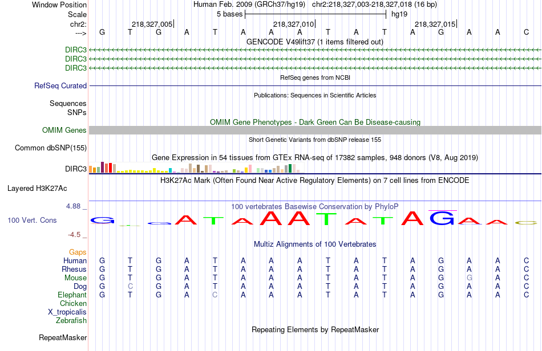542x351 pixels.
Task: Click the -4.5 PhyloP lower bound value
Action: (74, 235)
